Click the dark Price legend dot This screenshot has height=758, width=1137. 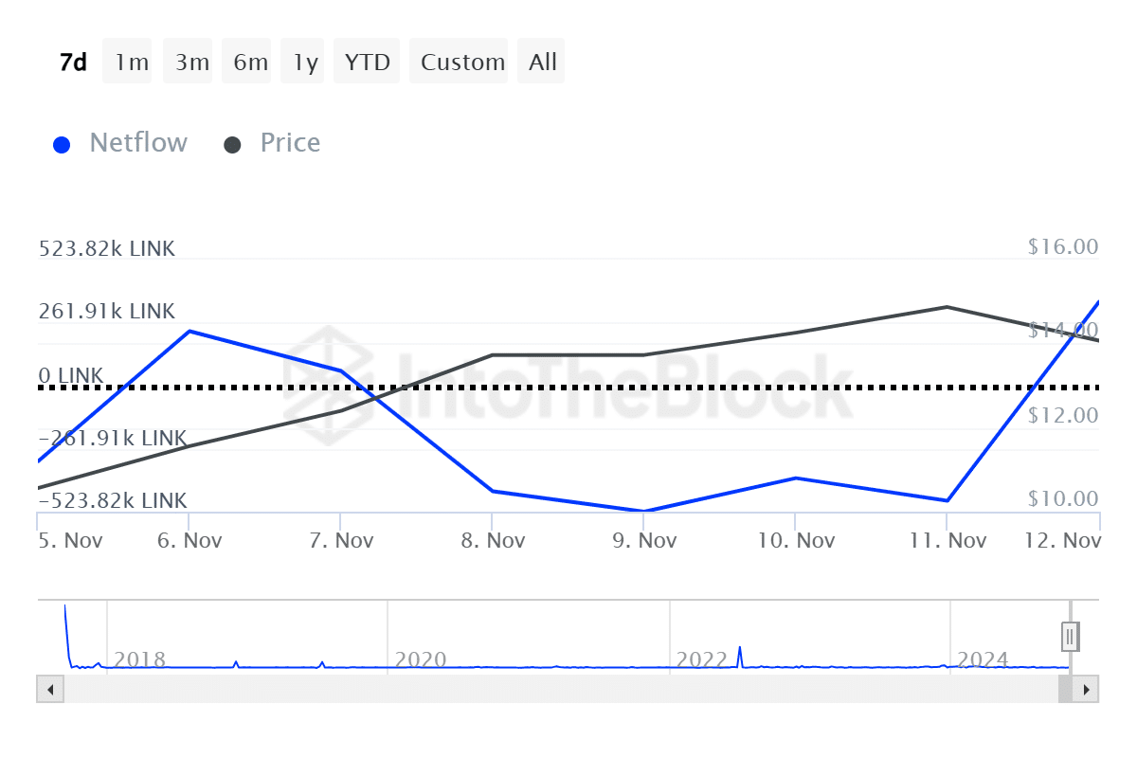click(232, 145)
